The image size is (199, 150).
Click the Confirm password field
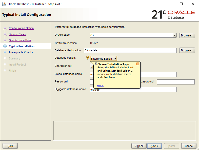[176, 82]
